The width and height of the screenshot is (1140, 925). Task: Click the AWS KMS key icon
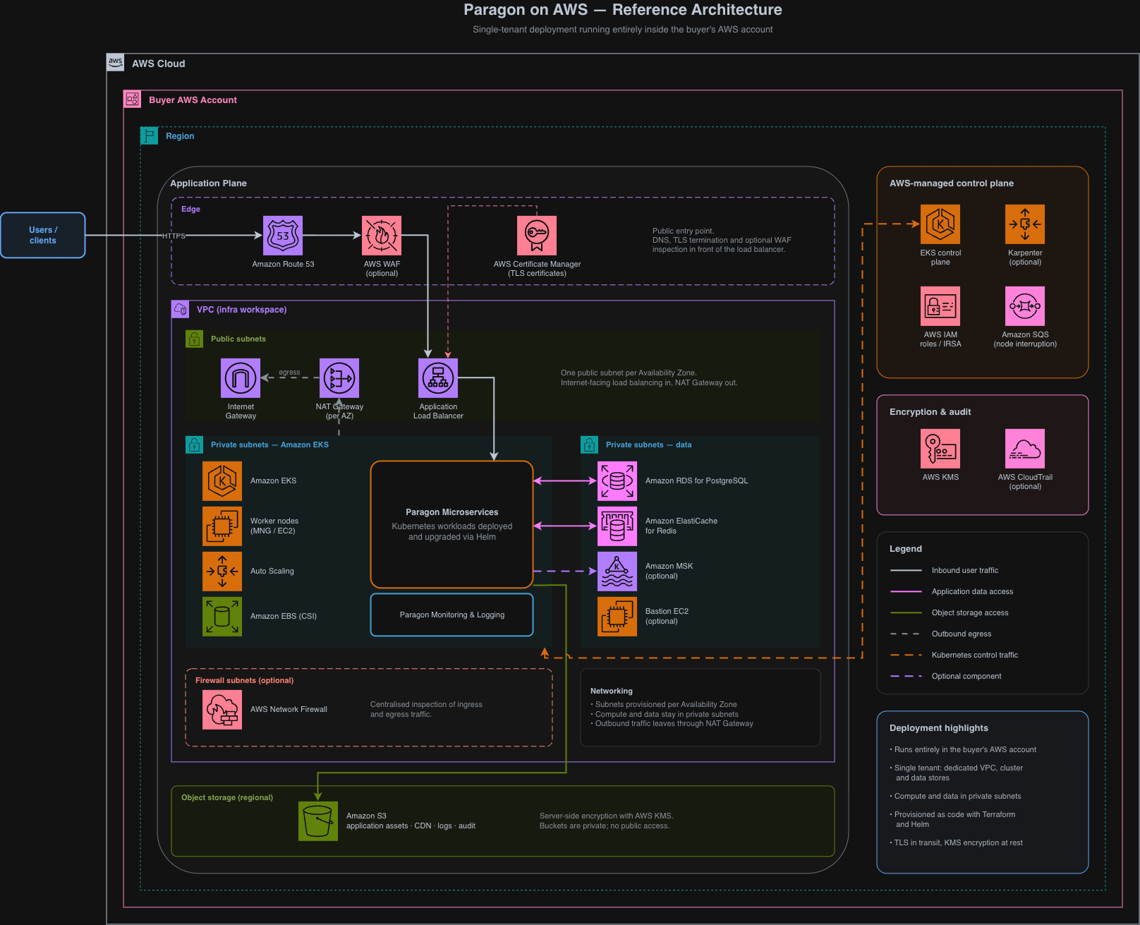940,449
